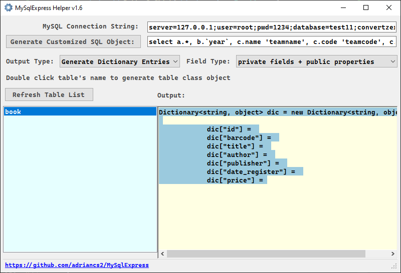Minimize the MySqlExpress Helper window
This screenshot has height=273, width=401.
tap(343, 7)
